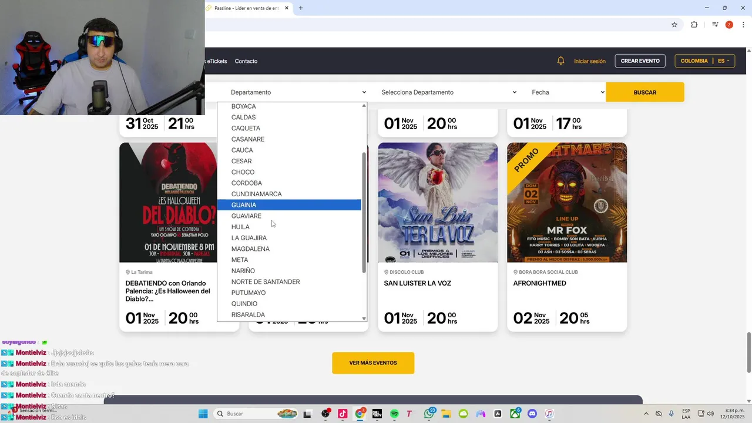This screenshot has height=423, width=752.
Task: Open the Contacto nav link
Action: [246, 61]
